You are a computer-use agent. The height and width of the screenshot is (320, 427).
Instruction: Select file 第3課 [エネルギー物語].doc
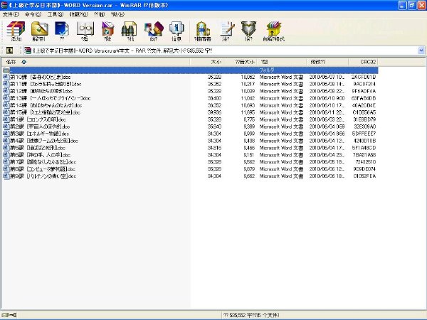tap(190, 134)
